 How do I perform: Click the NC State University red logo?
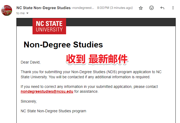tap(49, 26)
